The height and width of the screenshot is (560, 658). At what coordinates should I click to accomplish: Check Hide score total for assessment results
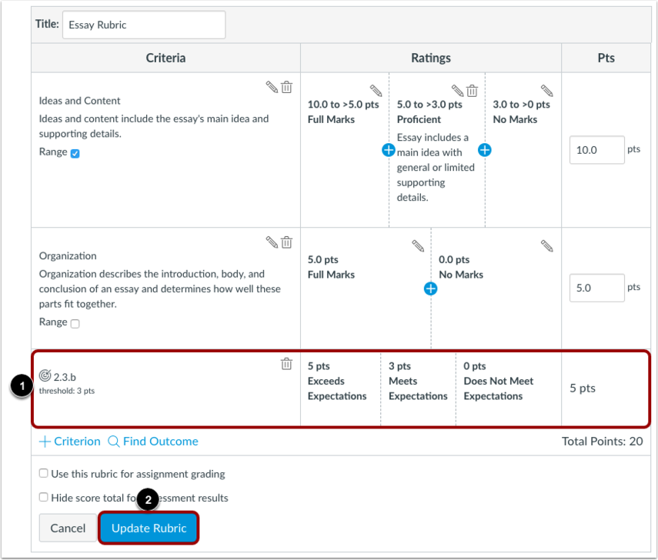[x=43, y=497]
